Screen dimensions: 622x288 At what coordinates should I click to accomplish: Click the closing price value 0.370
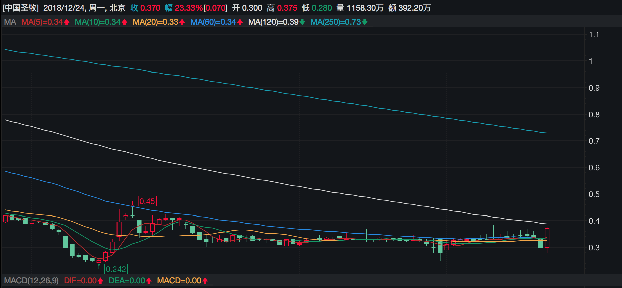(150, 8)
